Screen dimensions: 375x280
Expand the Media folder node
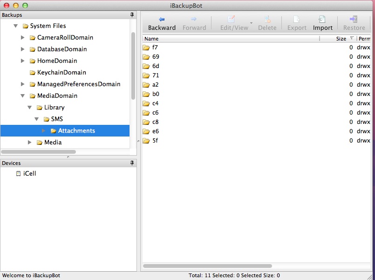coord(30,143)
